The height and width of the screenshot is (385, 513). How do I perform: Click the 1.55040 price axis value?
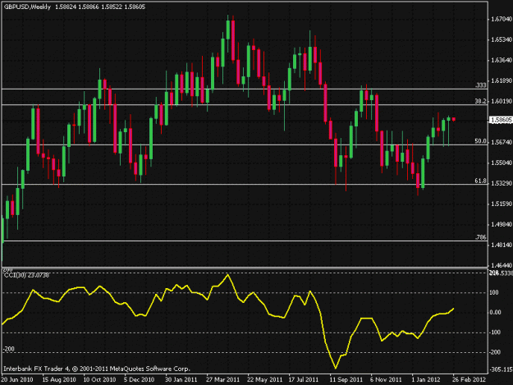502,163
